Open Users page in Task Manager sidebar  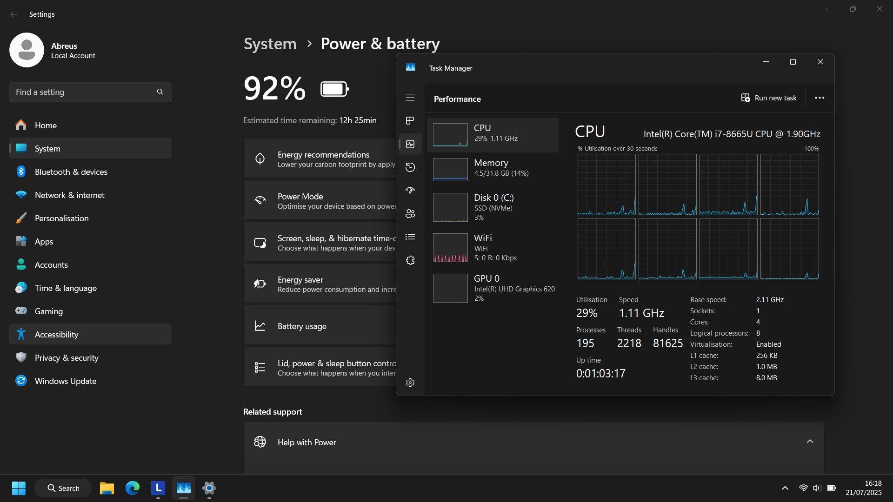click(410, 213)
